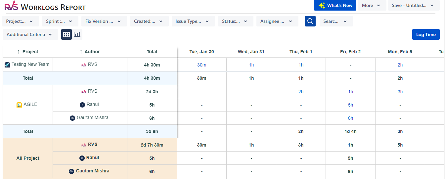Open the Save - Untitled menu
Viewport: 445px width, 179px height.
point(414,5)
